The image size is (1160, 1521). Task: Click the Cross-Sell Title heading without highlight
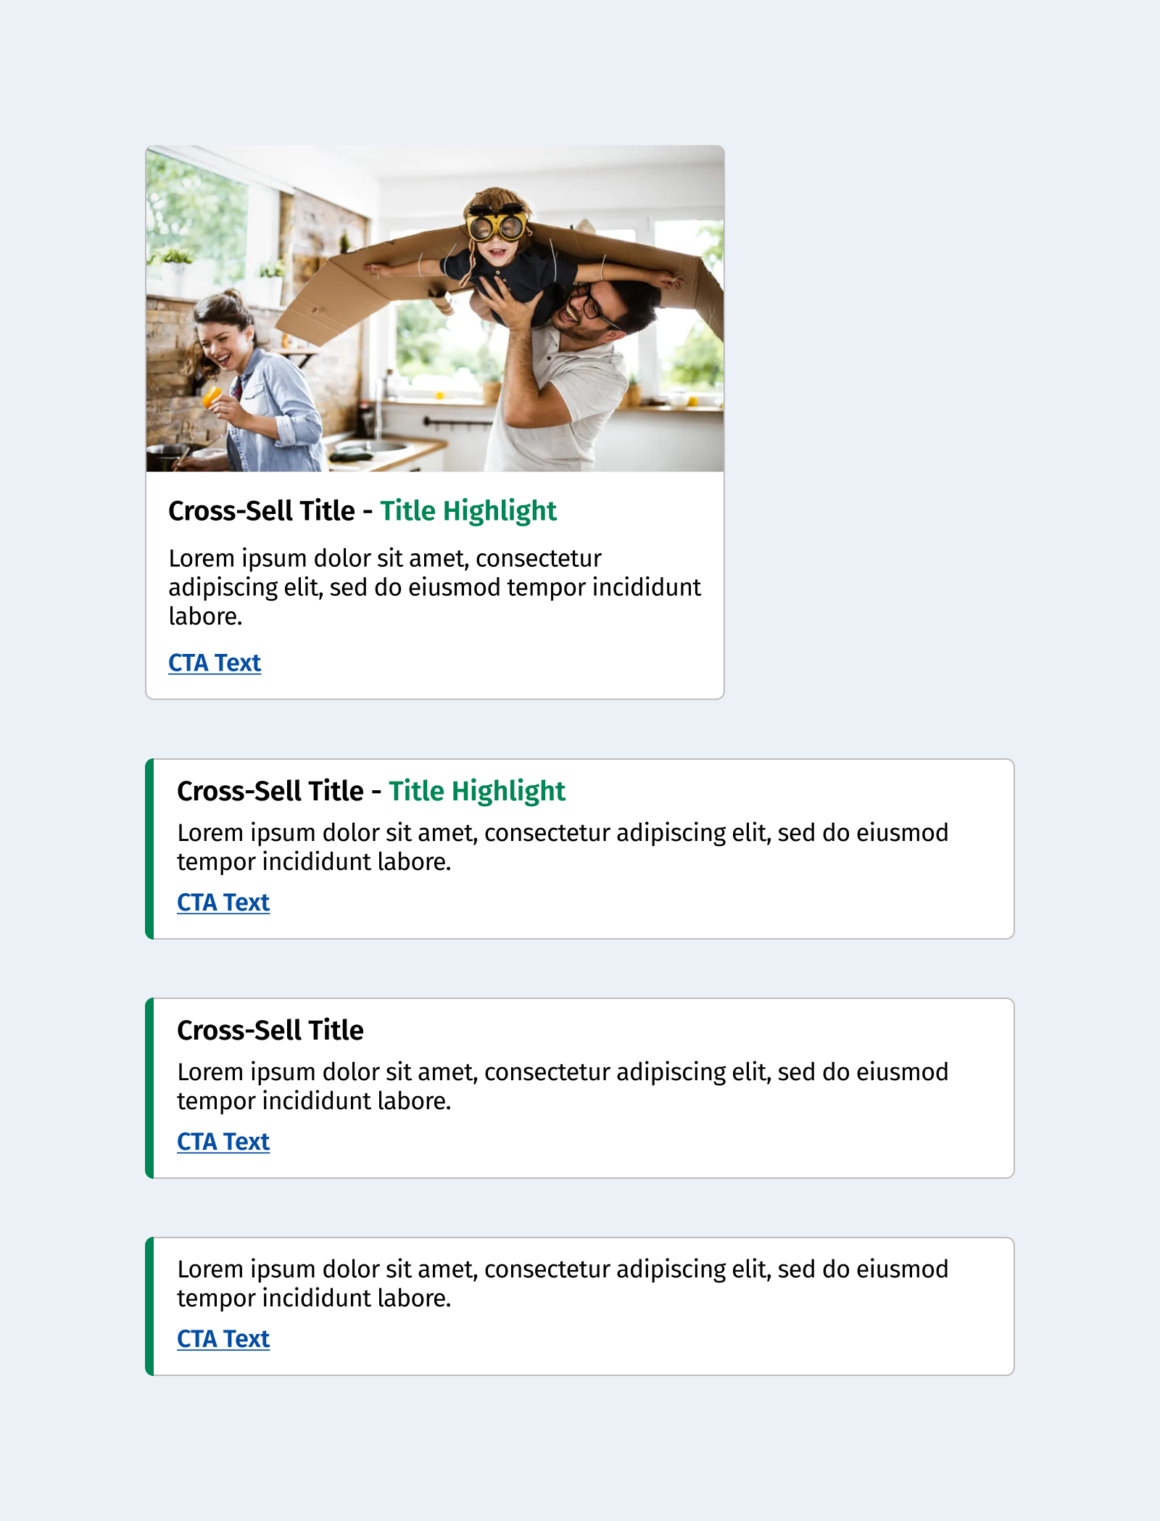(x=270, y=1030)
